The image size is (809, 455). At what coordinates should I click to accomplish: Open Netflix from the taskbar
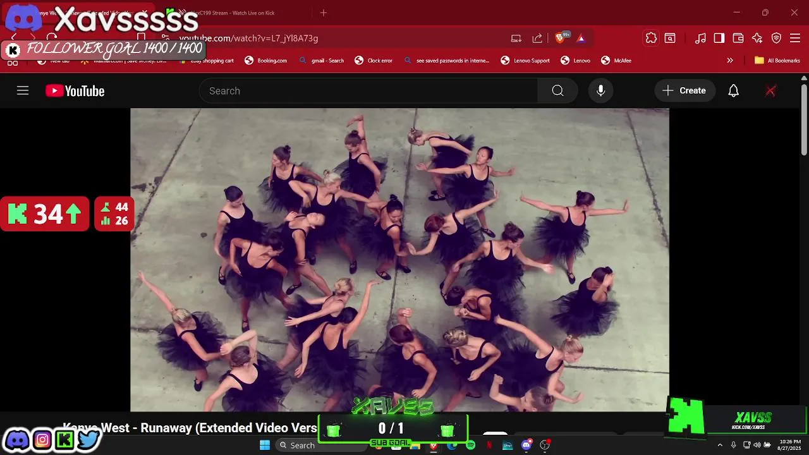coord(489,445)
